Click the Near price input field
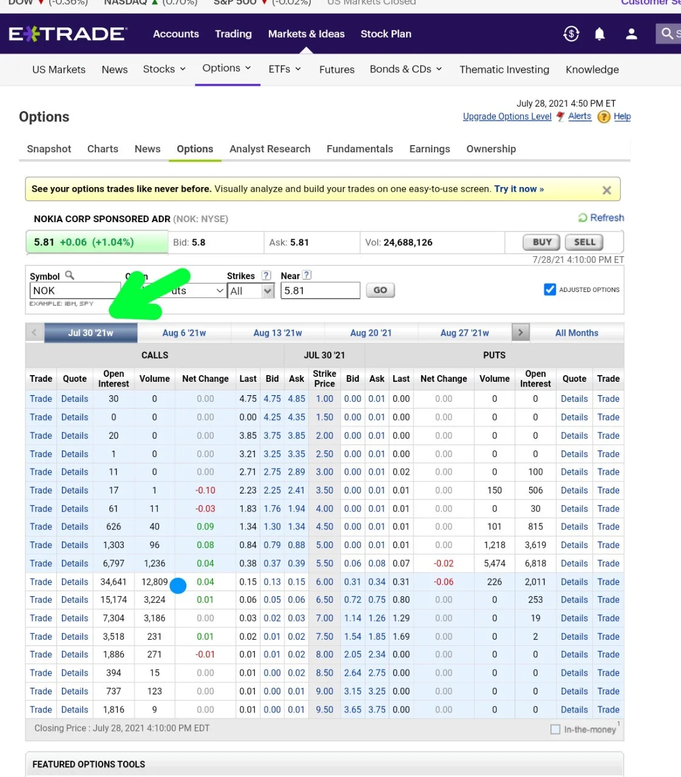681x777 pixels. [x=320, y=291]
